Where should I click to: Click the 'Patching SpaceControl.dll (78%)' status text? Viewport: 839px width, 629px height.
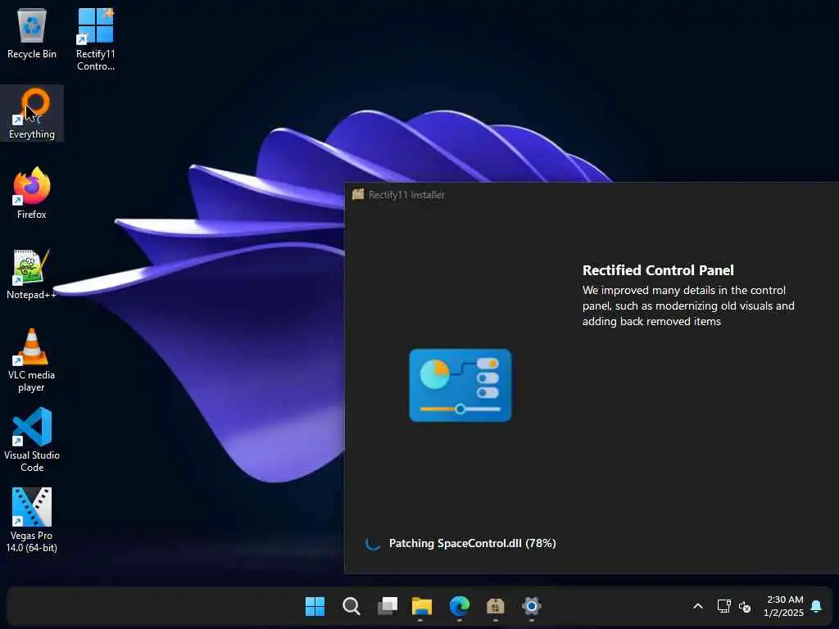[473, 544]
